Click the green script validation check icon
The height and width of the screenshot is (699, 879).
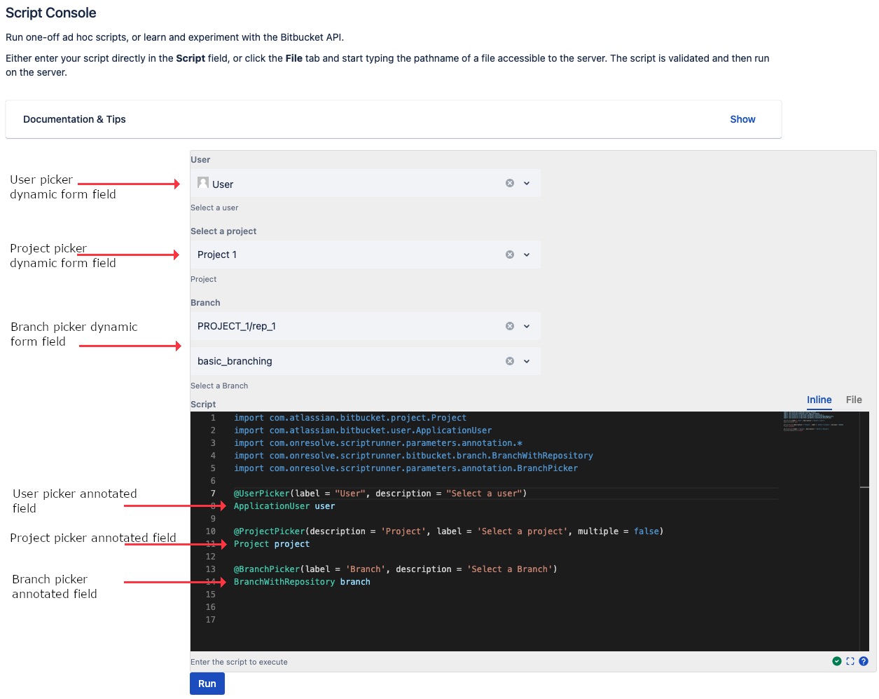tap(837, 661)
